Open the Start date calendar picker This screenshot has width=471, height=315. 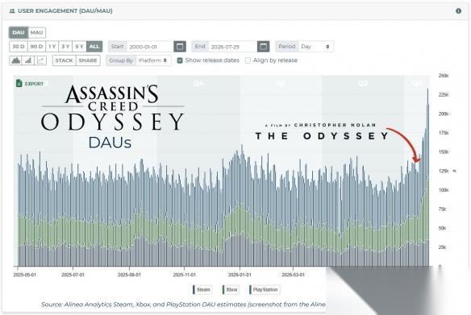tap(180, 47)
